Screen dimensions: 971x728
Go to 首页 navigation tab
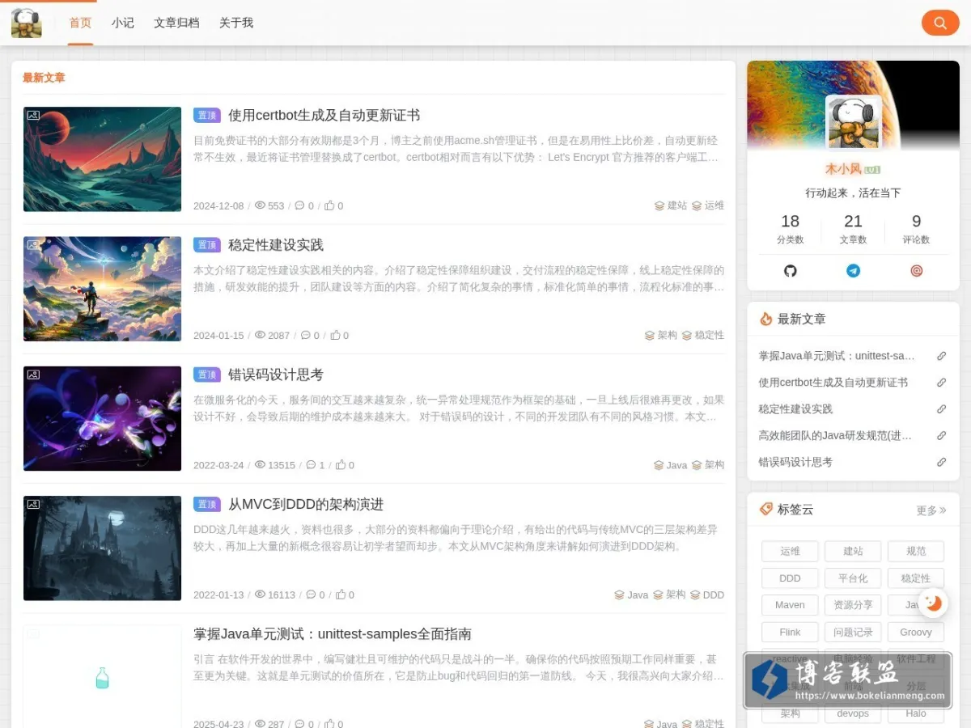(80, 23)
